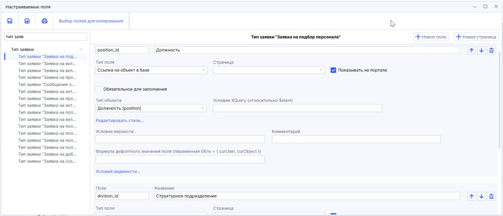Open the 'Страница' dropdown for position_id

(x=269, y=70)
